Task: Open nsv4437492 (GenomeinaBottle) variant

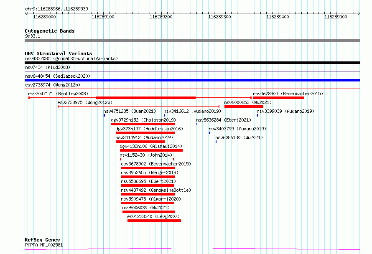Action: click(156, 190)
